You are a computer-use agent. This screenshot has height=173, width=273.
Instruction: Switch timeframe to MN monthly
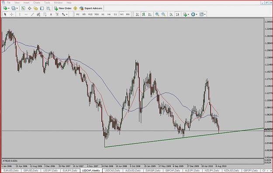pyautogui.click(x=128, y=14)
